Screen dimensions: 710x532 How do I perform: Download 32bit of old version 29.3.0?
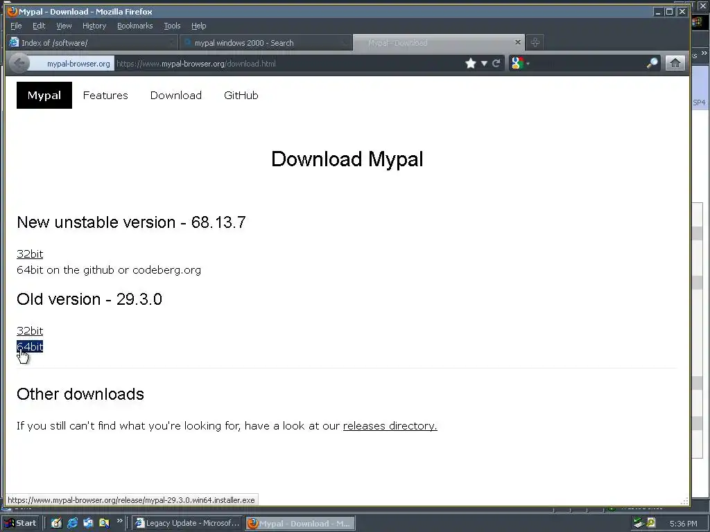click(x=30, y=330)
